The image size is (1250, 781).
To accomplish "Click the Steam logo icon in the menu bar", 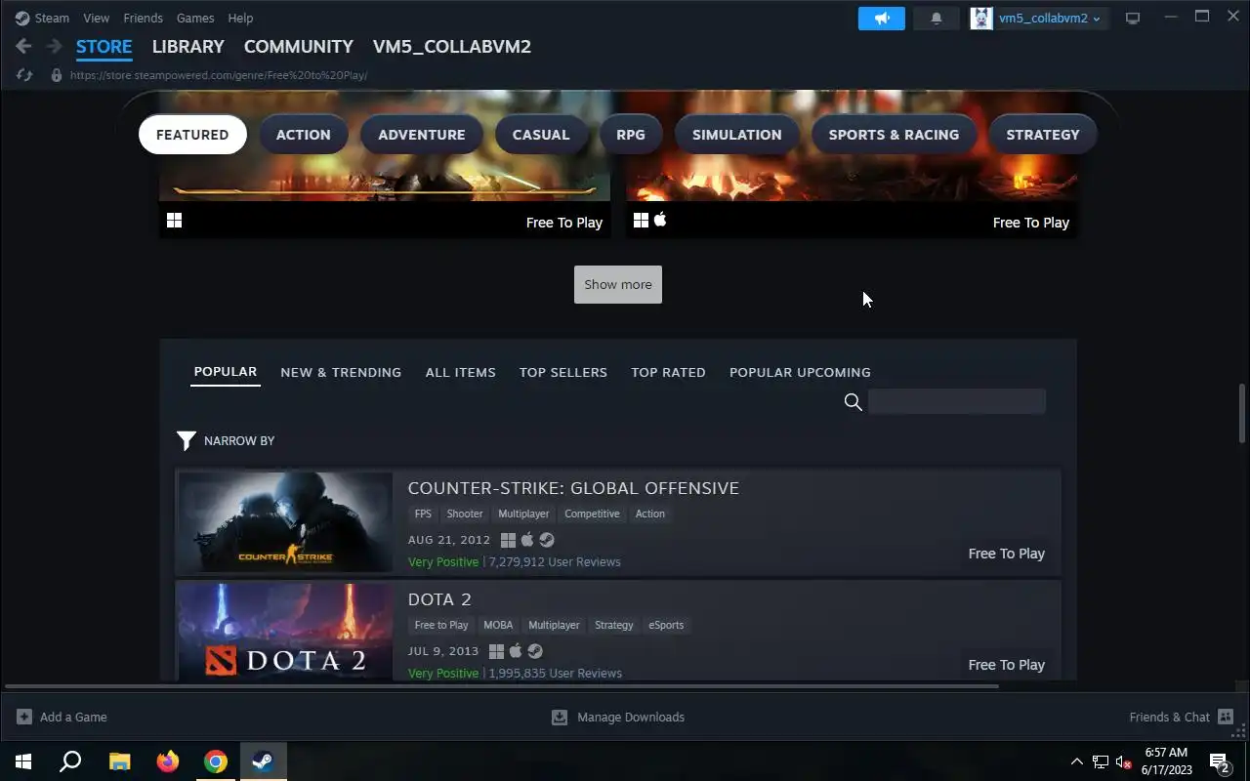I will (x=21, y=18).
